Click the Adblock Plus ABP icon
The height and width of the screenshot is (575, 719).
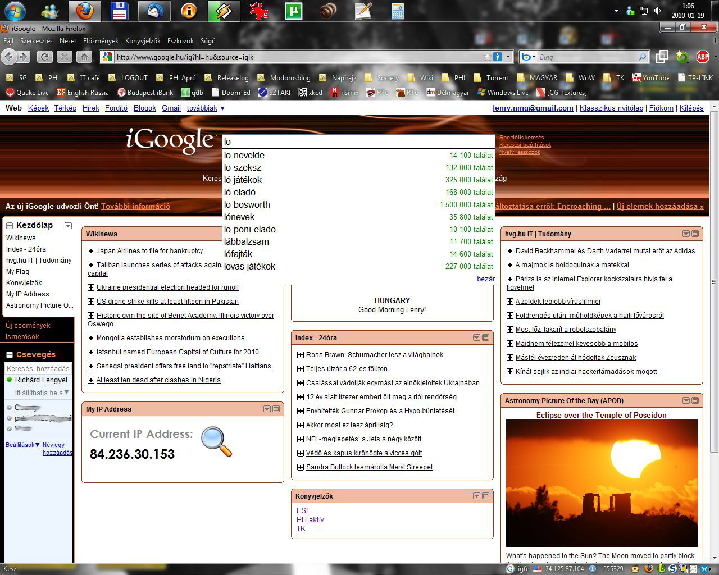[703, 57]
